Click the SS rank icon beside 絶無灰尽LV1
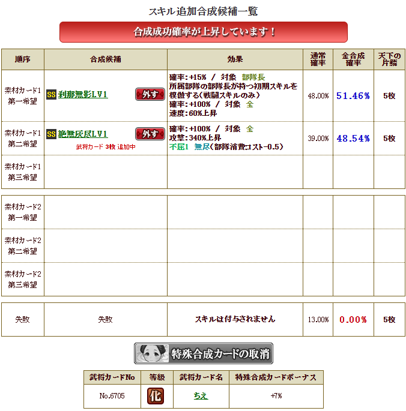Image resolution: width=406 pixels, height=411 pixels. [52, 134]
